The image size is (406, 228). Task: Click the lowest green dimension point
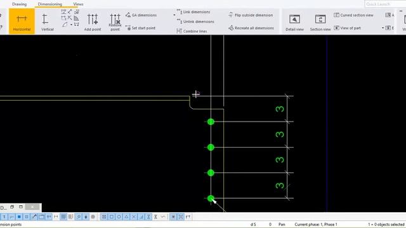pos(211,198)
